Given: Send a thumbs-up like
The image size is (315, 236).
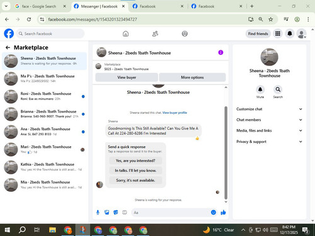Looking at the screenshot, I should pyautogui.click(x=223, y=213).
